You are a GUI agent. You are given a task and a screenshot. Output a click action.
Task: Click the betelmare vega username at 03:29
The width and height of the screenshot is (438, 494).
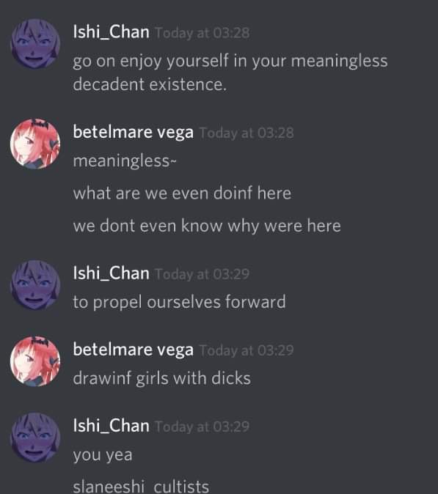[133, 350]
